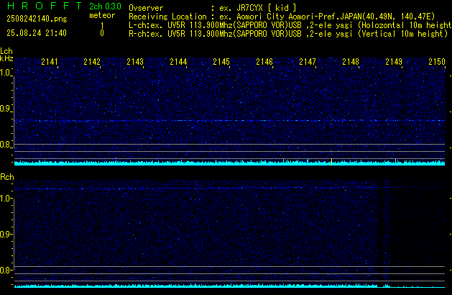Viewport: 452px width, 295px height.
Task: Click the 2150 time marker
Action: point(437,62)
